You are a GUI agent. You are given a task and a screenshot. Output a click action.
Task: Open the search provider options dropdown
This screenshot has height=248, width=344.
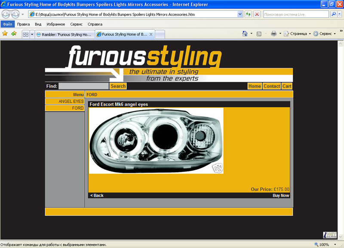340,14
